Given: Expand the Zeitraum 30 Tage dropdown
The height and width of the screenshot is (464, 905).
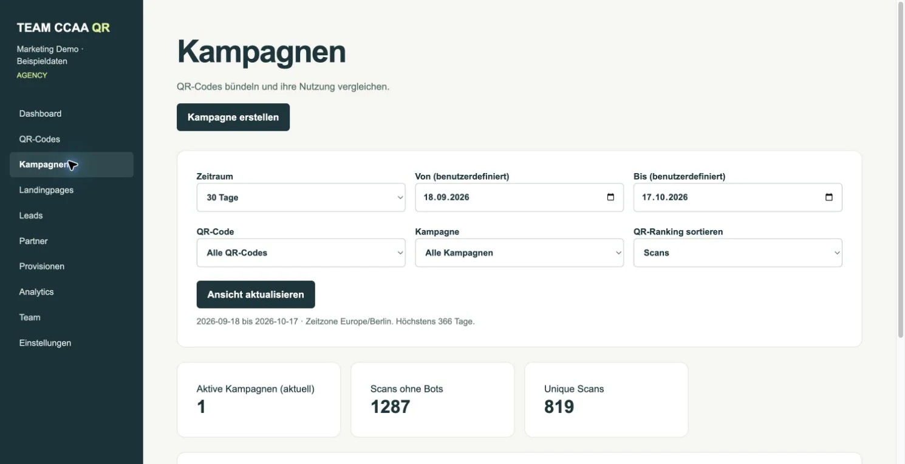Looking at the screenshot, I should click(x=301, y=197).
